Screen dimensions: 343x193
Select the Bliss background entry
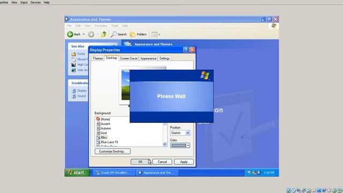point(104,137)
